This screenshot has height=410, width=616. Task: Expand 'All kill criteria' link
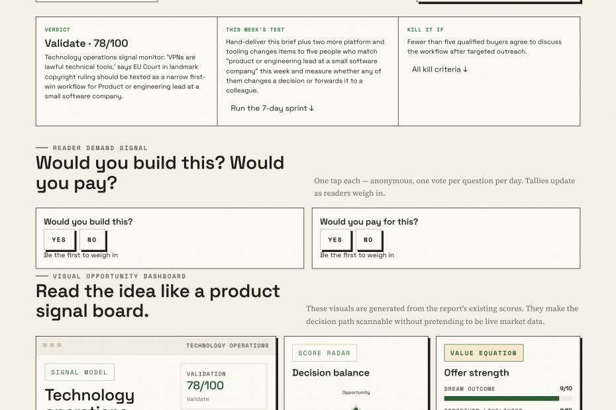point(440,69)
